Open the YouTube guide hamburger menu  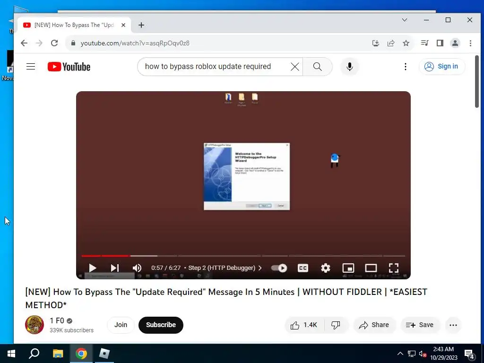coord(31,66)
